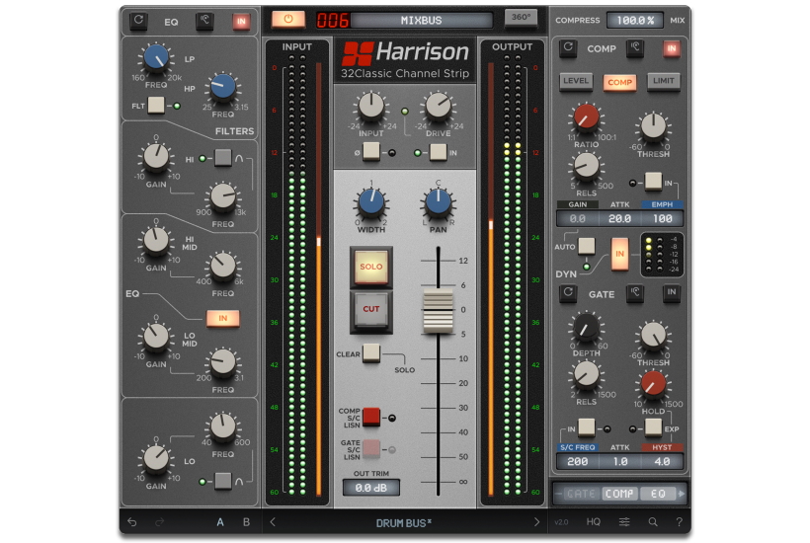Click the SOLO button

(370, 267)
